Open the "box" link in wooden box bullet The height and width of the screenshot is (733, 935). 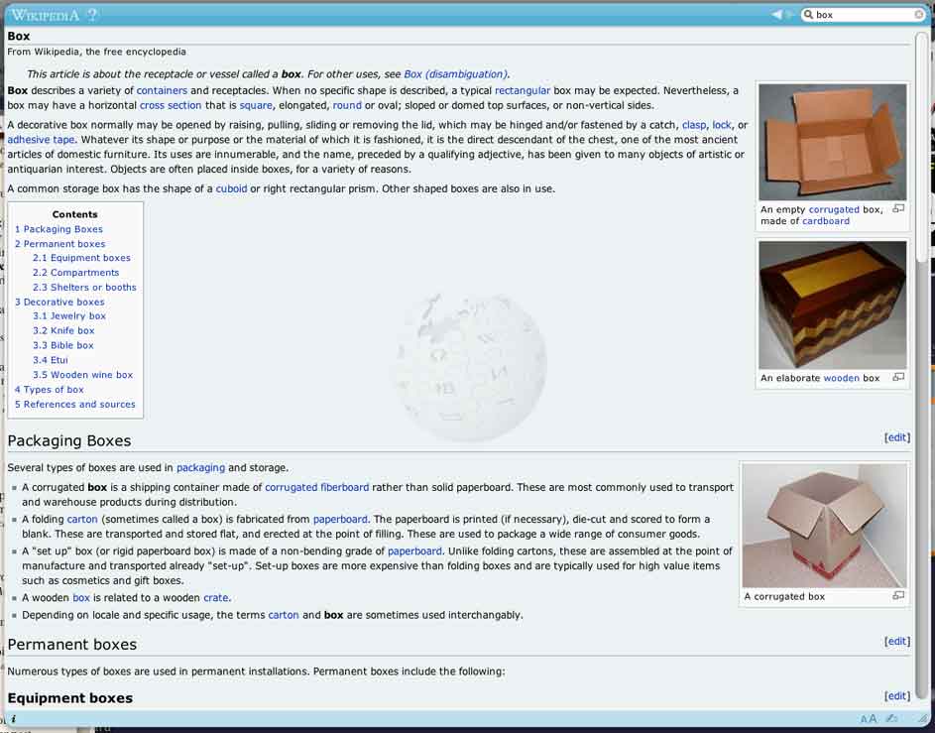pyautogui.click(x=81, y=598)
